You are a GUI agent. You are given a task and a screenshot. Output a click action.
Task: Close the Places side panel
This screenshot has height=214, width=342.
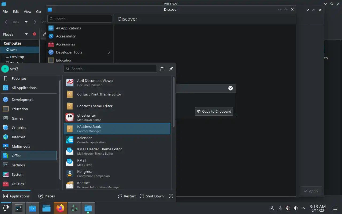tap(34, 34)
